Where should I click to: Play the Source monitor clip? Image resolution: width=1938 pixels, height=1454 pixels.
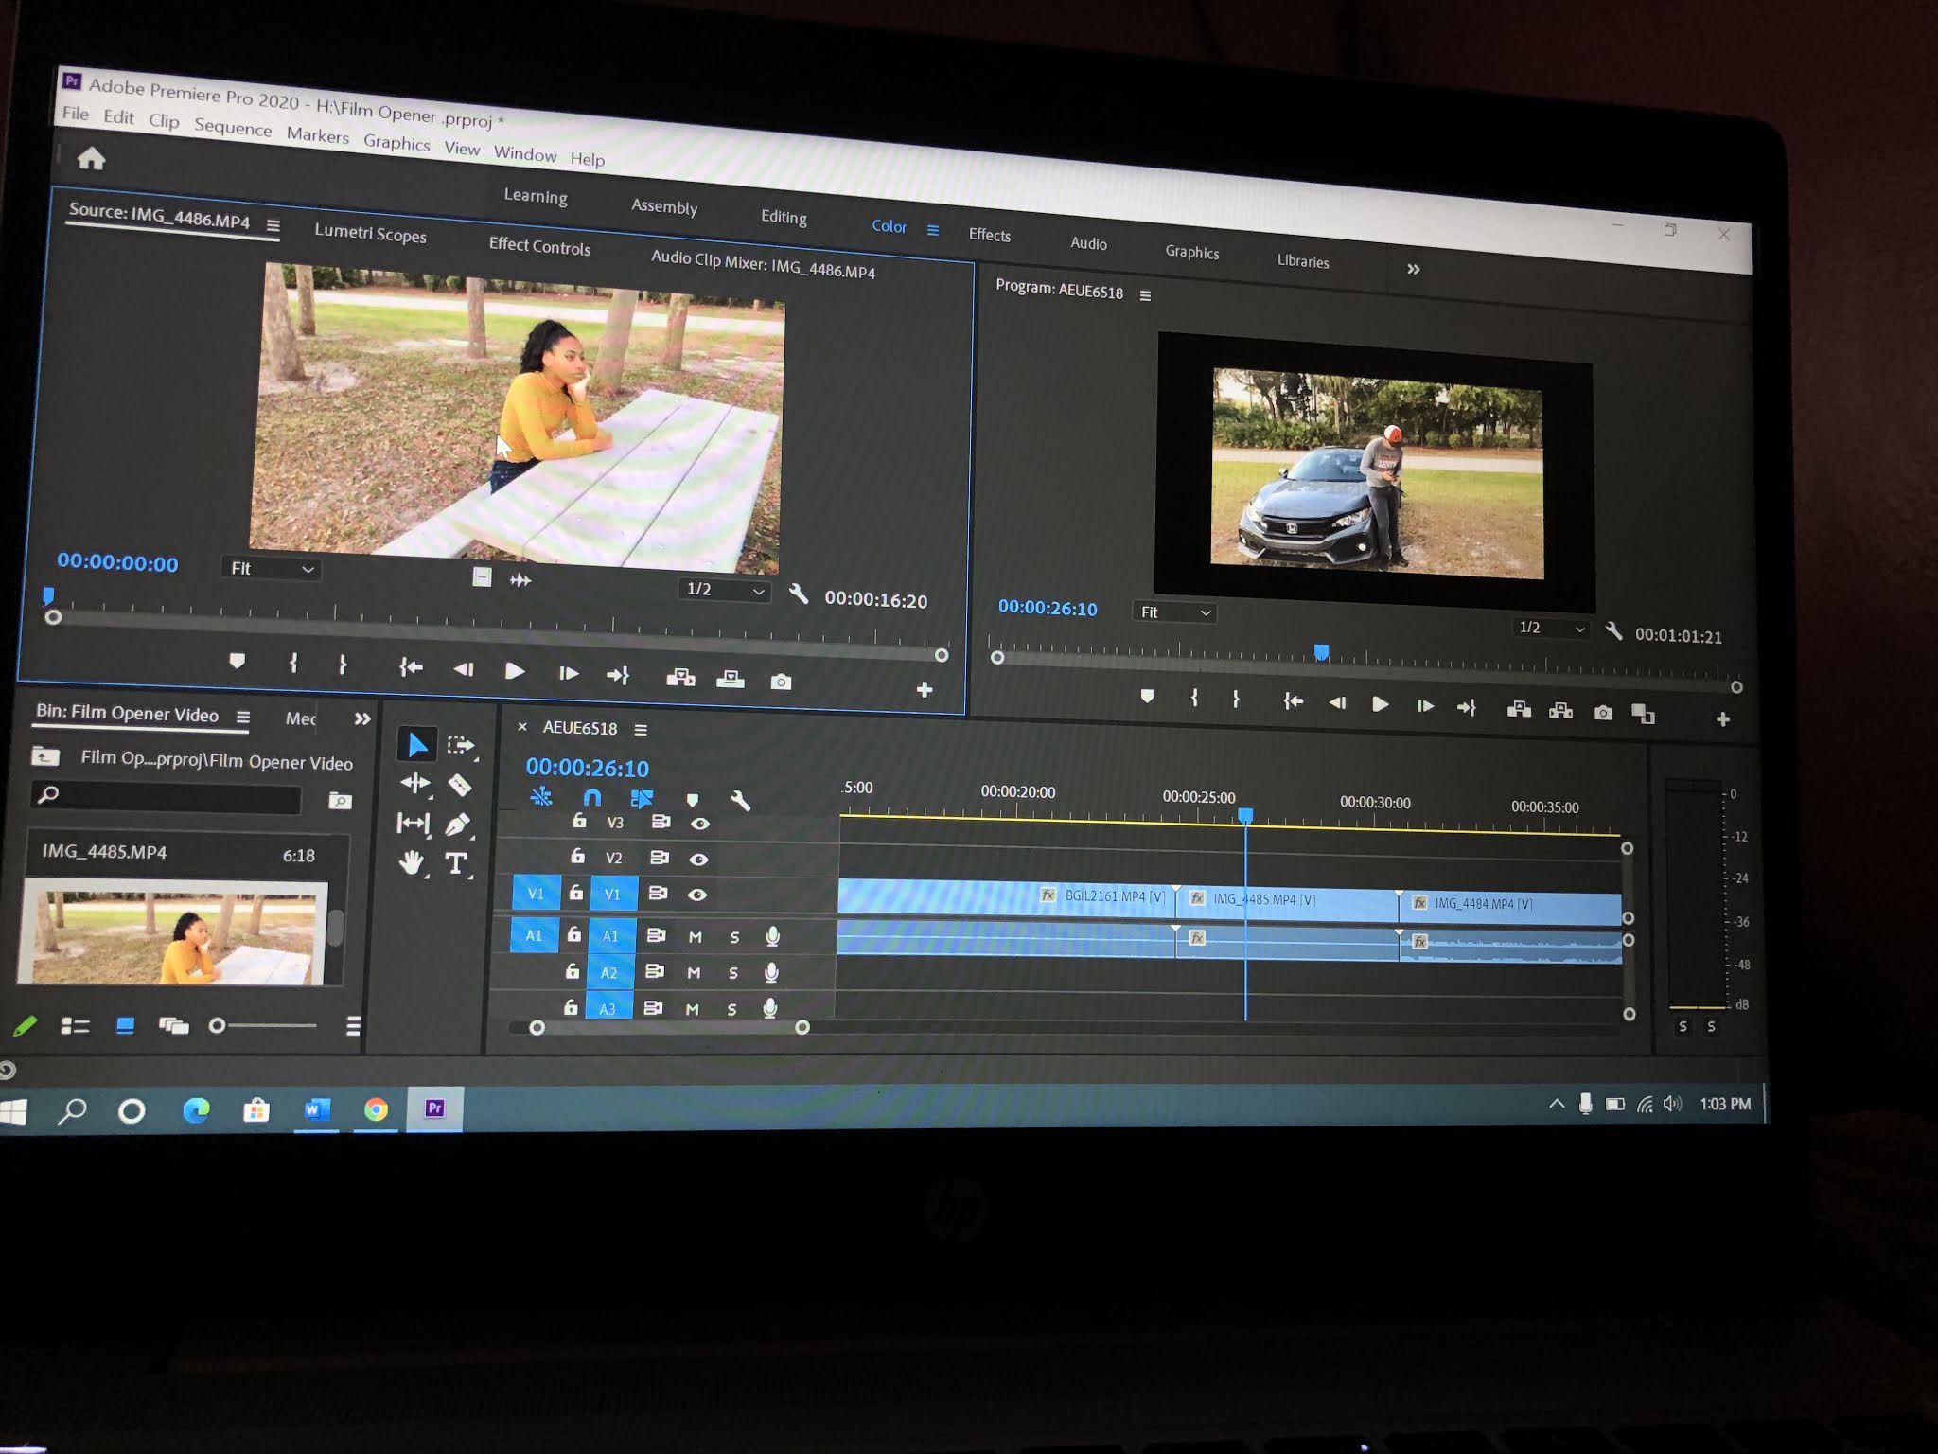point(514,671)
